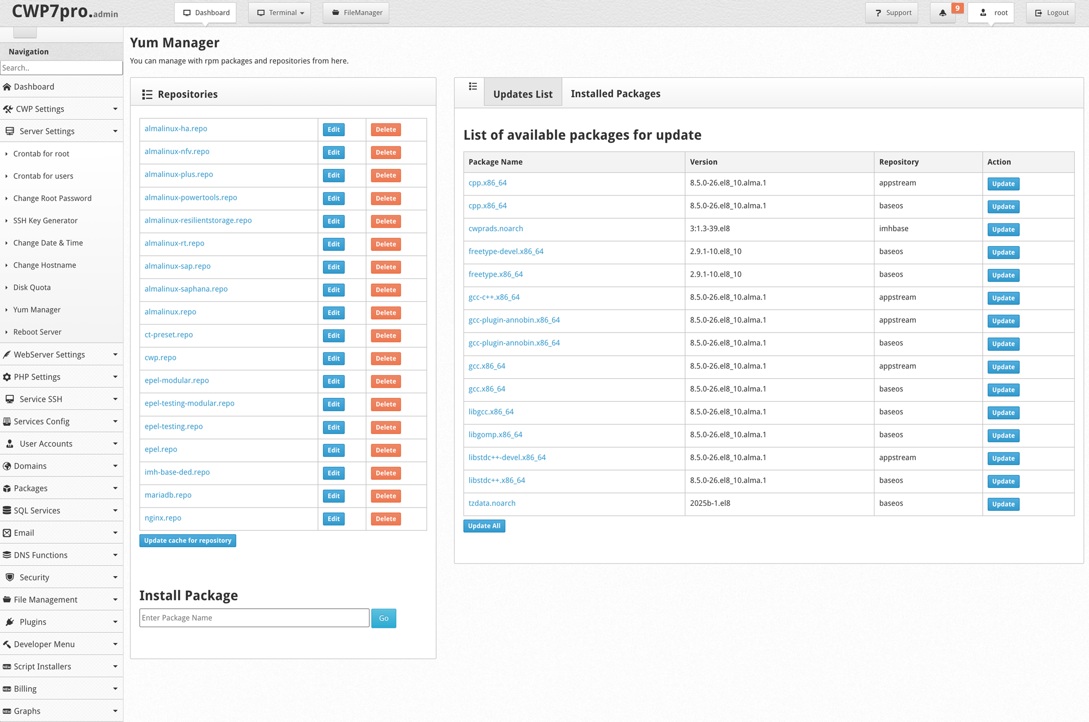
Task: Click the SQL Services database icon
Action: pos(7,511)
